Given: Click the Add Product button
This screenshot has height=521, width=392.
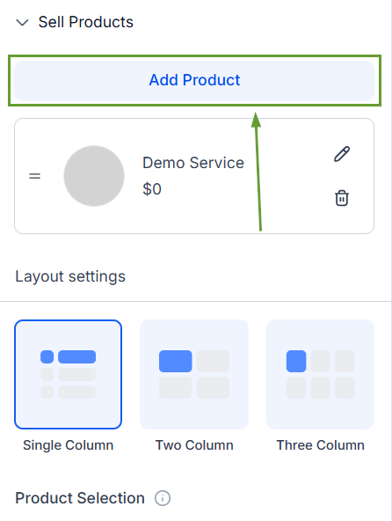Looking at the screenshot, I should (x=194, y=80).
